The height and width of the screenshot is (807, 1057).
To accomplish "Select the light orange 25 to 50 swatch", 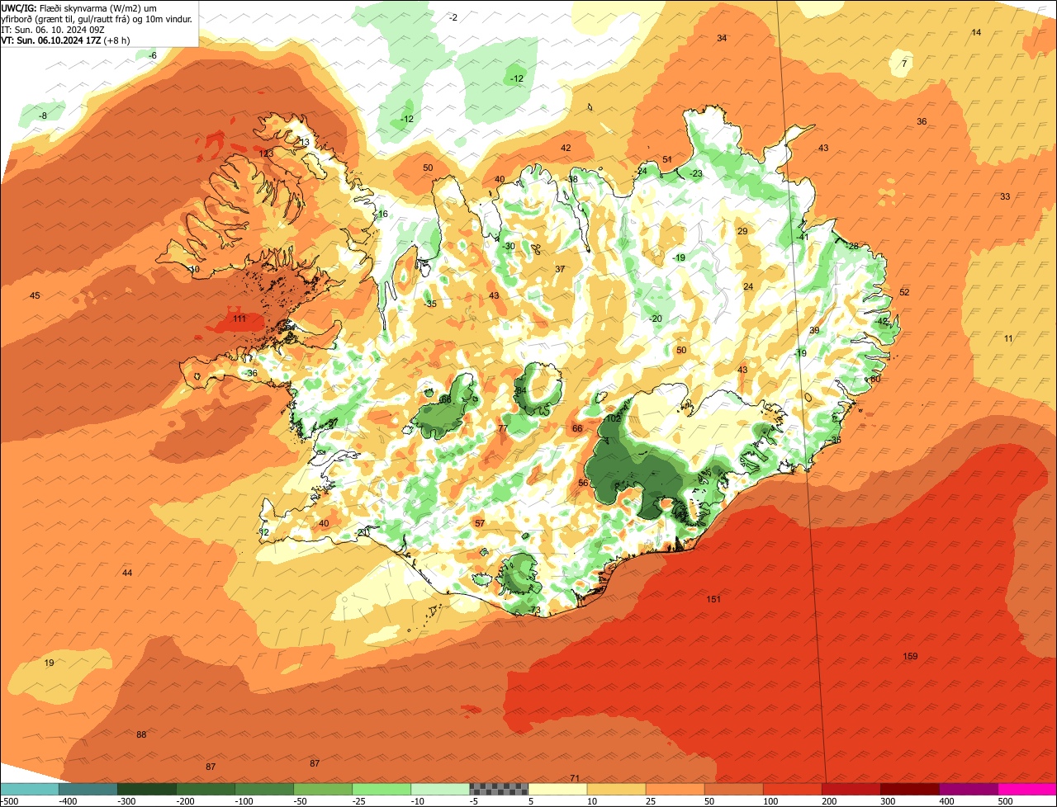I will [675, 789].
